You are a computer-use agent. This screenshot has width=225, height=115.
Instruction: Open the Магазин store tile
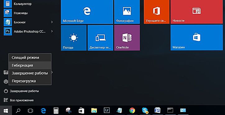(x=197, y=38)
